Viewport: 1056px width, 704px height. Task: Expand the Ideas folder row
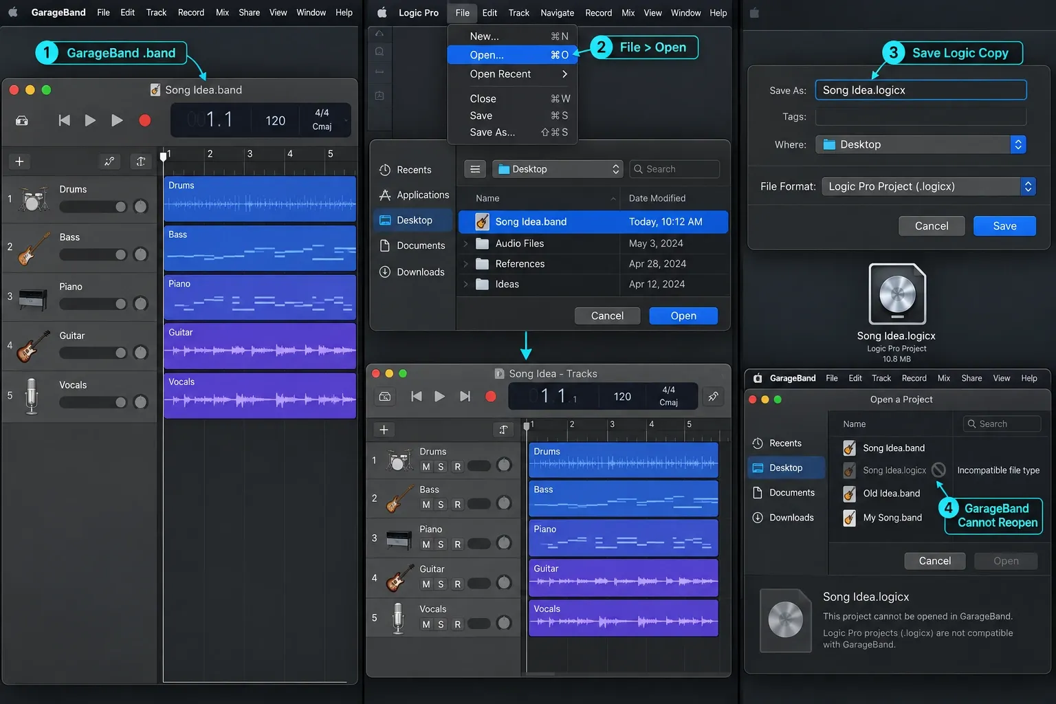point(466,284)
